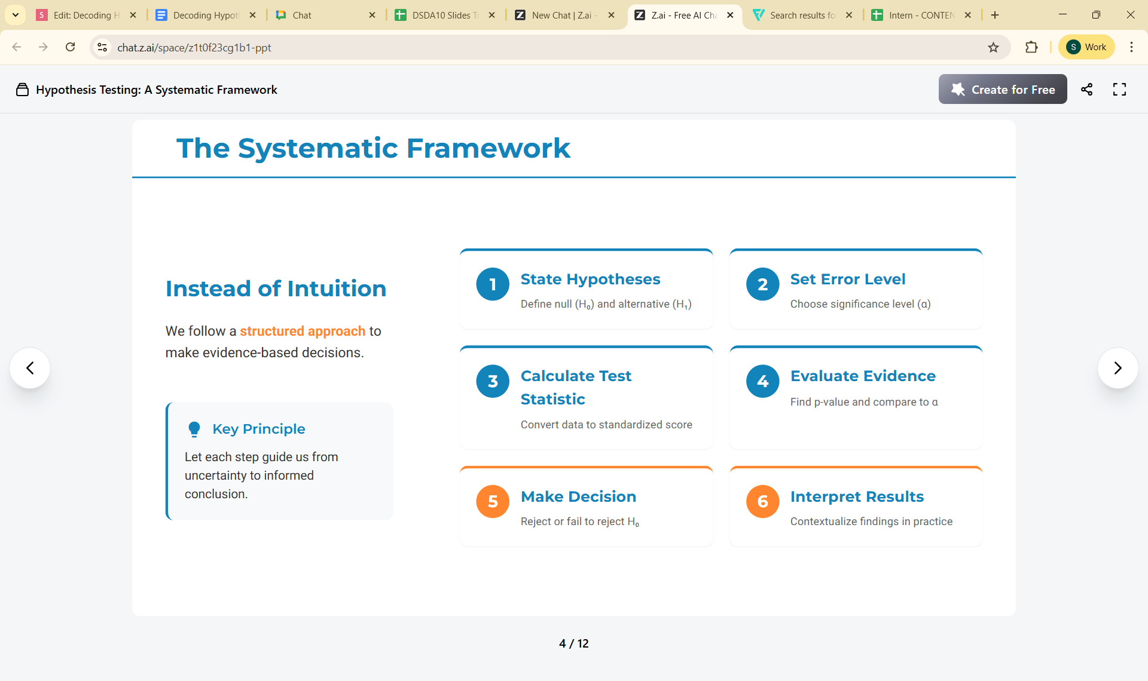Close the Search results tab
This screenshot has width=1148, height=681.
849,15
